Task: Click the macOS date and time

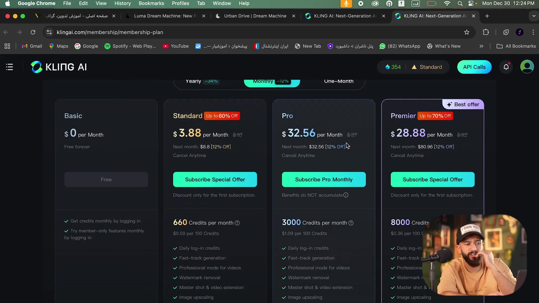Action: tap(508, 3)
